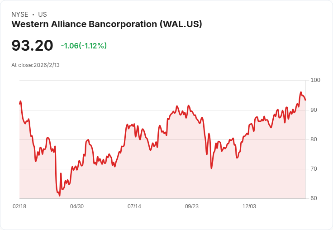Image resolution: width=333 pixels, height=230 pixels.
Task: Click the 60 price axis label
Action: pos(314,198)
